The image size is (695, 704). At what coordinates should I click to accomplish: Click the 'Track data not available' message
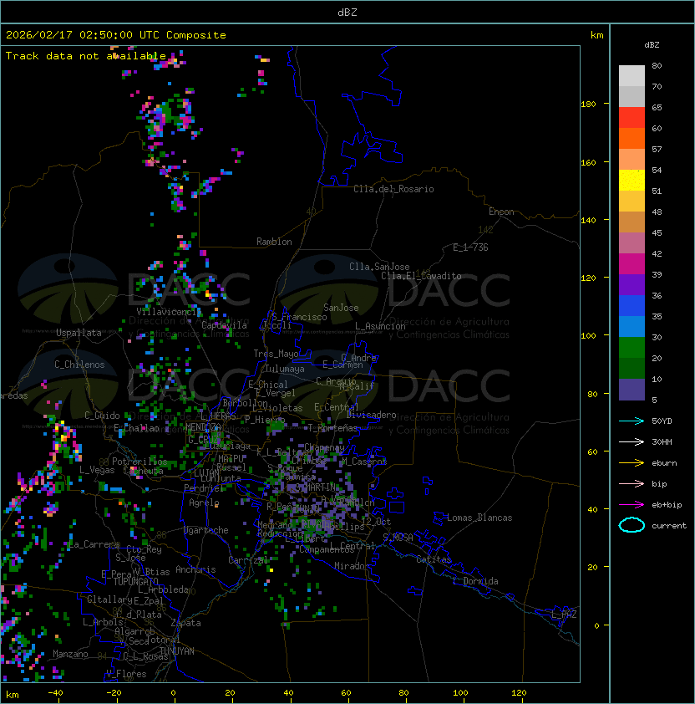click(x=86, y=55)
